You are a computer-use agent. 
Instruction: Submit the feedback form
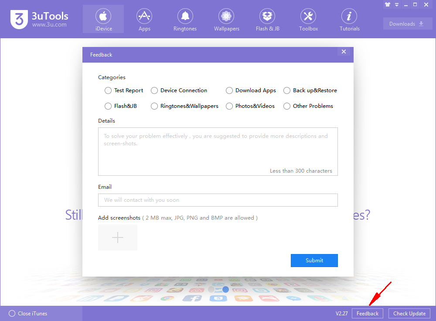(314, 261)
